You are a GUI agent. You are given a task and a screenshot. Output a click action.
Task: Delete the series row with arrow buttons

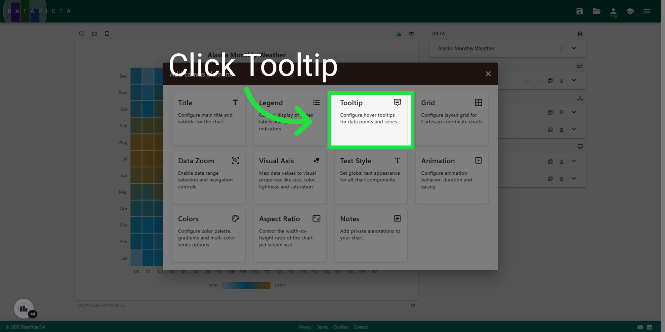[561, 80]
